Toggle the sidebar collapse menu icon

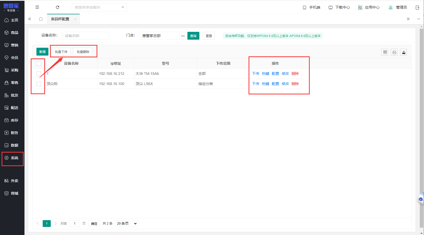(37, 7)
